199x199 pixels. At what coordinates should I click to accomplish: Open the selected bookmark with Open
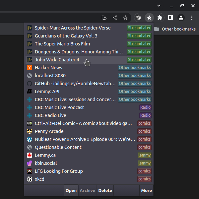tap(71, 190)
